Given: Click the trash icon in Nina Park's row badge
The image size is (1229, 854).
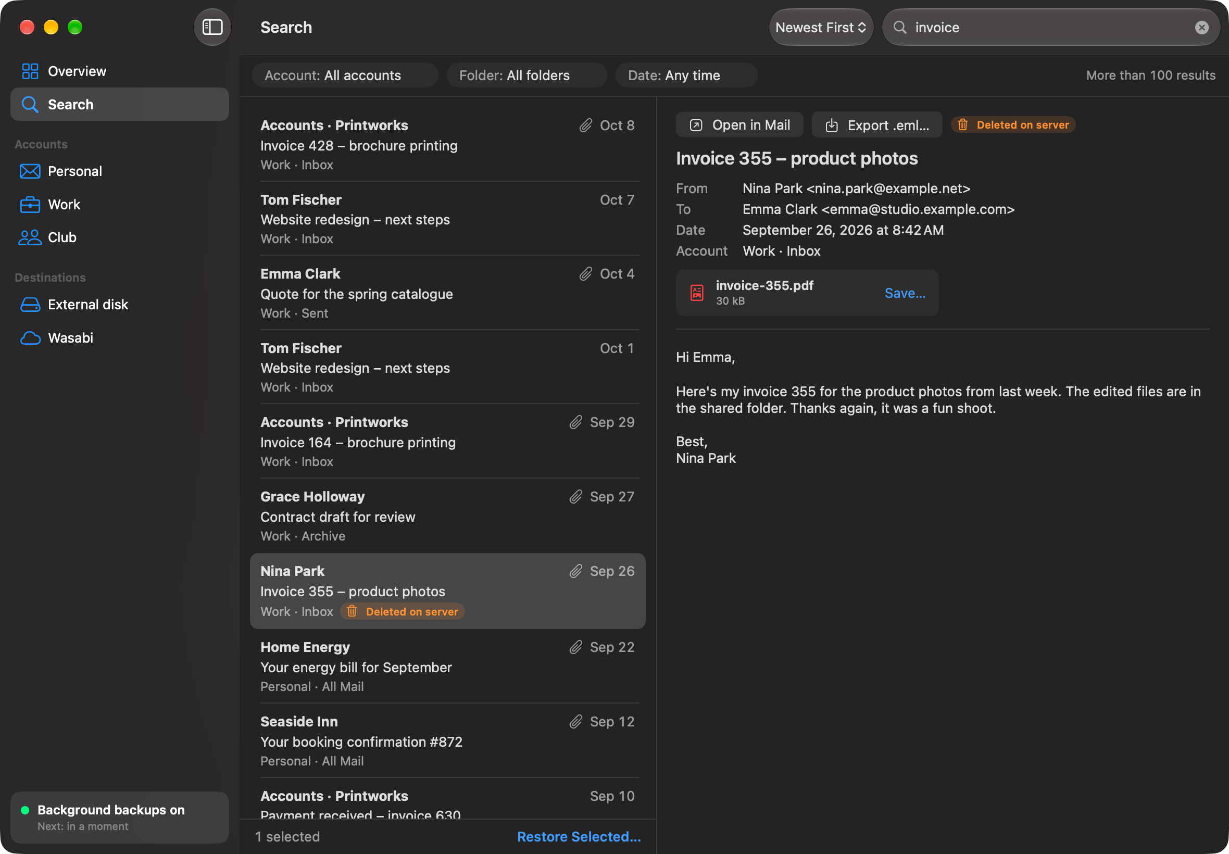Looking at the screenshot, I should click(x=352, y=611).
